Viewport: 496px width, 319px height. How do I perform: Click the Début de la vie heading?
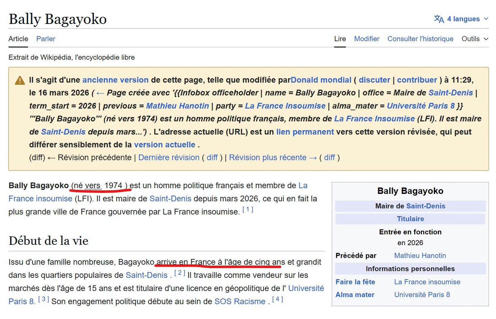[x=48, y=241]
